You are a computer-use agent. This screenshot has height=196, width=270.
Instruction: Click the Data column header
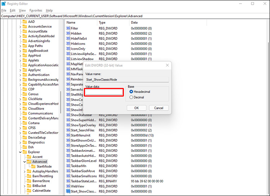pos(168,23)
